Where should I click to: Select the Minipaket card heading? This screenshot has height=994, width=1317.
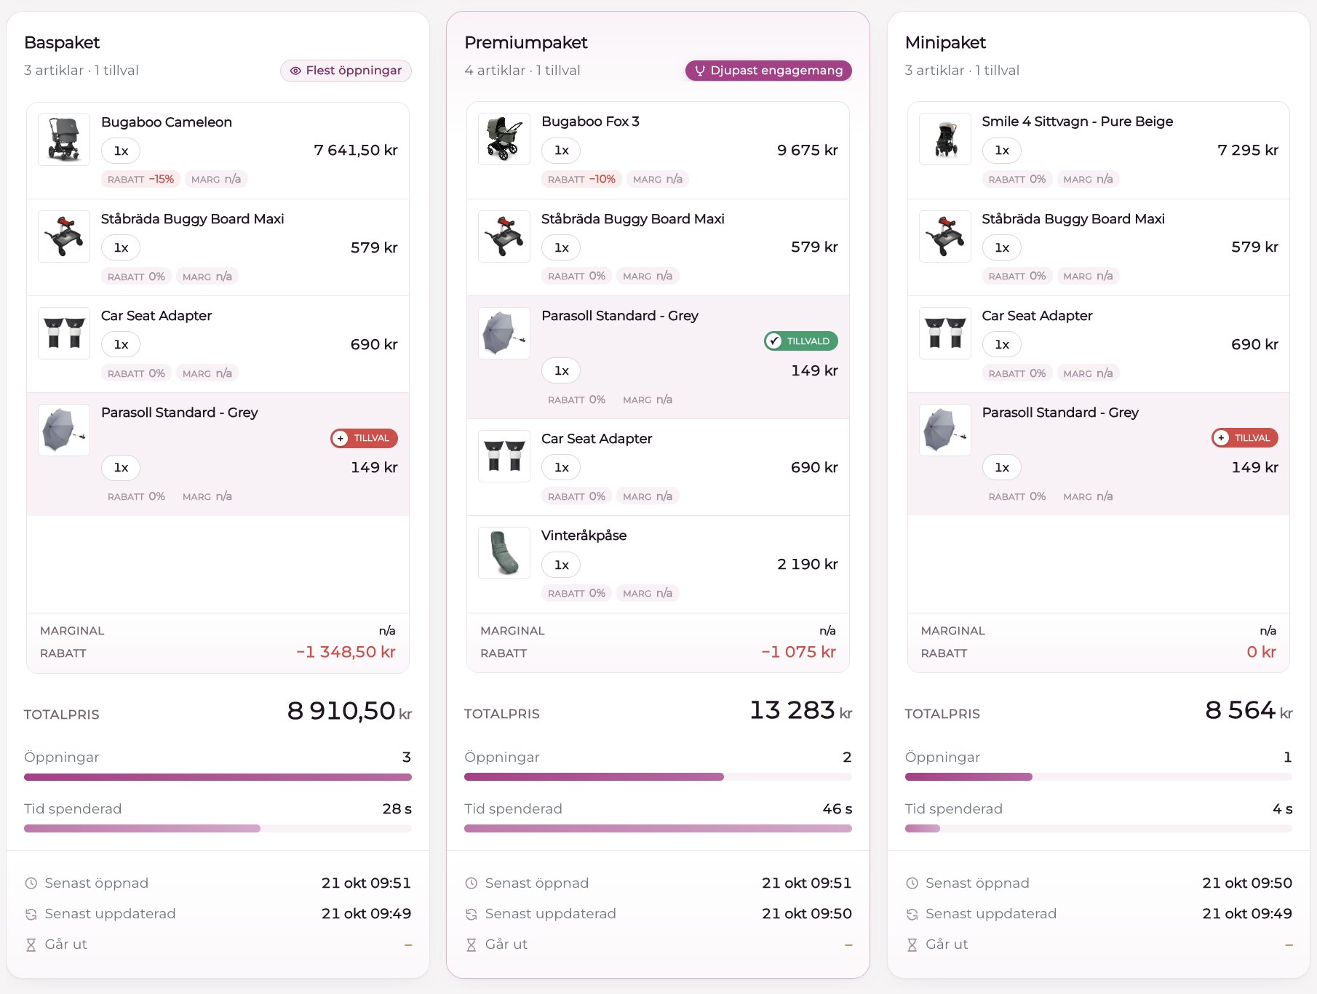pyautogui.click(x=945, y=42)
